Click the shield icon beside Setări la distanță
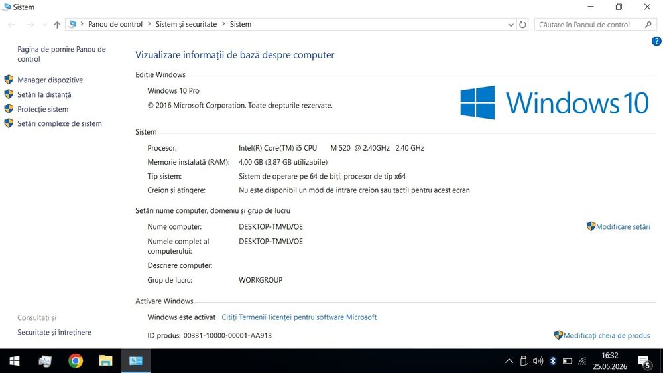The width and height of the screenshot is (663, 373). tap(9, 94)
